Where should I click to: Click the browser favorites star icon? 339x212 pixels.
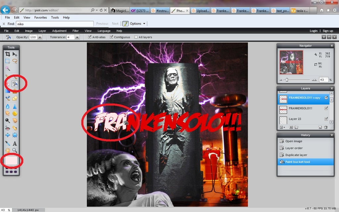pos(328,10)
